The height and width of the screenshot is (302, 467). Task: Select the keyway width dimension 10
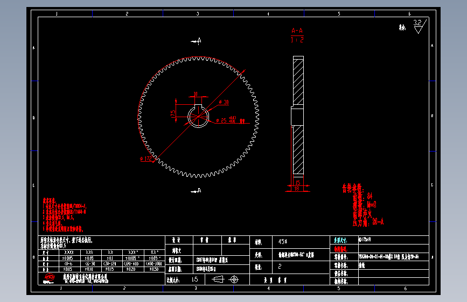tap(196, 94)
